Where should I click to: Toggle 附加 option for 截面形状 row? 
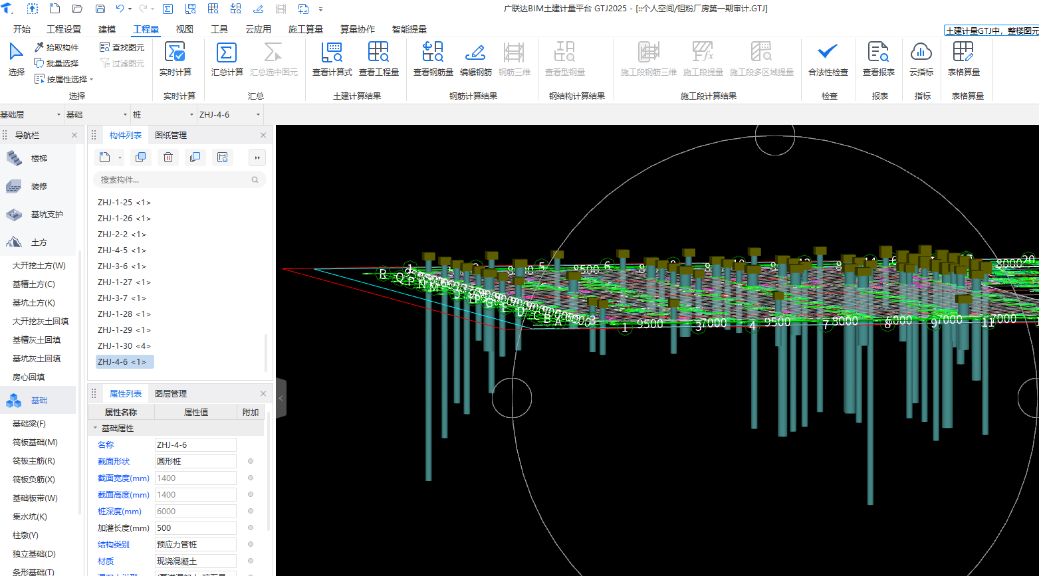pos(251,461)
